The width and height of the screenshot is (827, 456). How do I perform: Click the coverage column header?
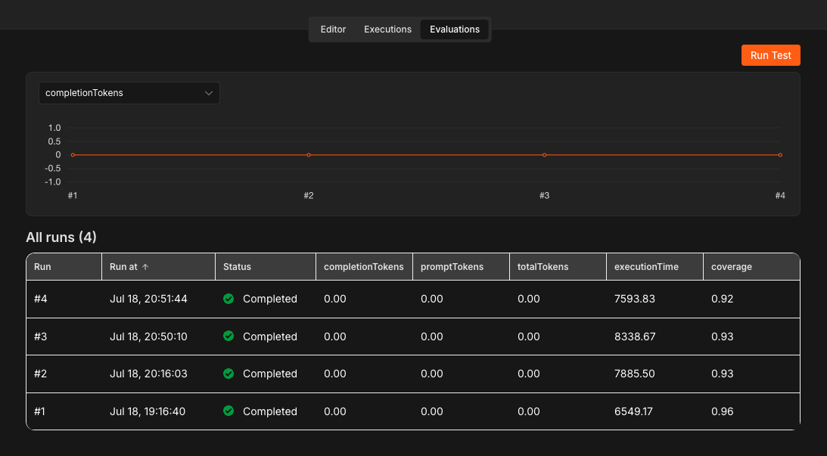coord(751,267)
